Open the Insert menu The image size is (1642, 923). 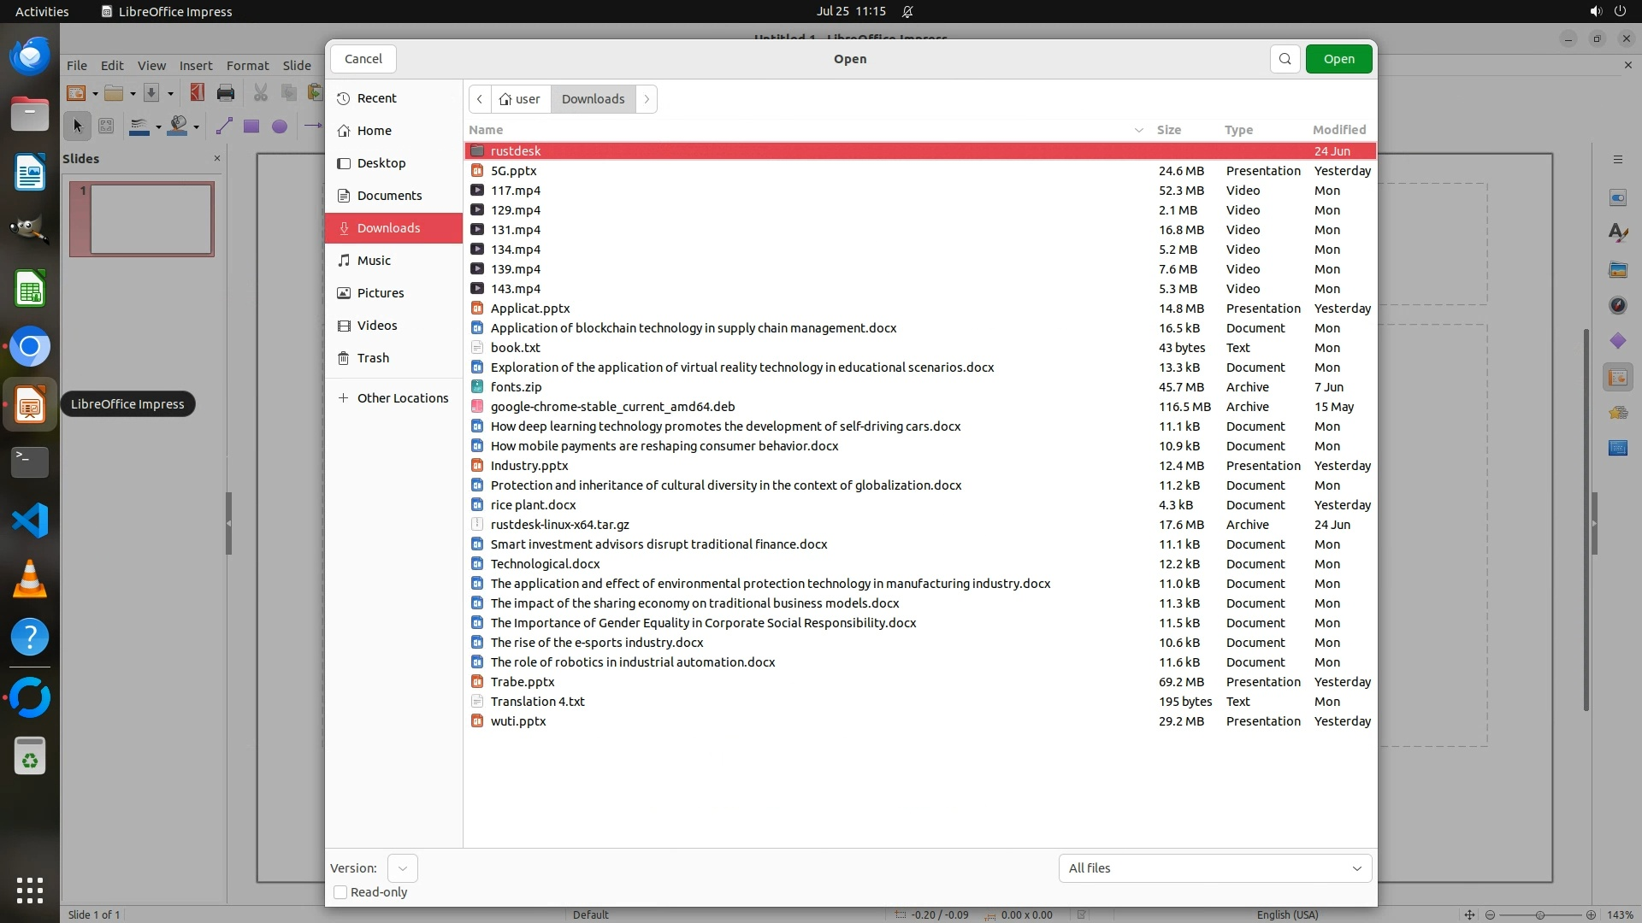tap(195, 66)
